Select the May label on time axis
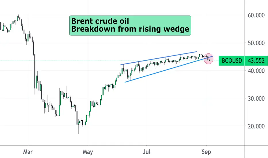The image size is (268, 158). coord(88,152)
